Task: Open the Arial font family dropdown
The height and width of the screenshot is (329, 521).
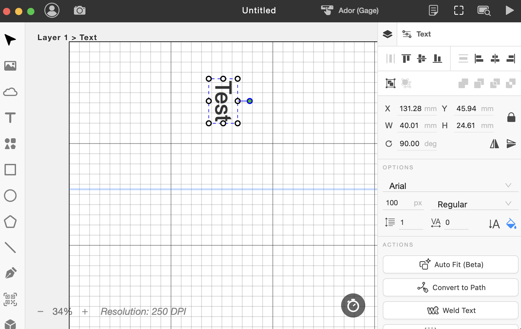Action: [450, 186]
